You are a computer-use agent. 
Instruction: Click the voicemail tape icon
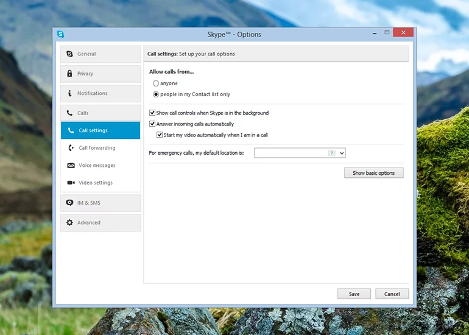coord(71,165)
